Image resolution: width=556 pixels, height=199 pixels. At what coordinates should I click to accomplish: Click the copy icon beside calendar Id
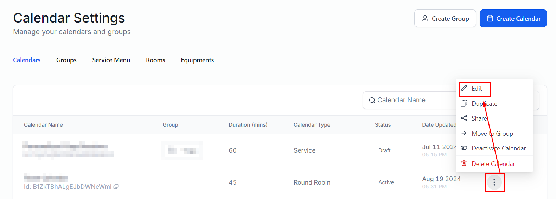[116, 187]
